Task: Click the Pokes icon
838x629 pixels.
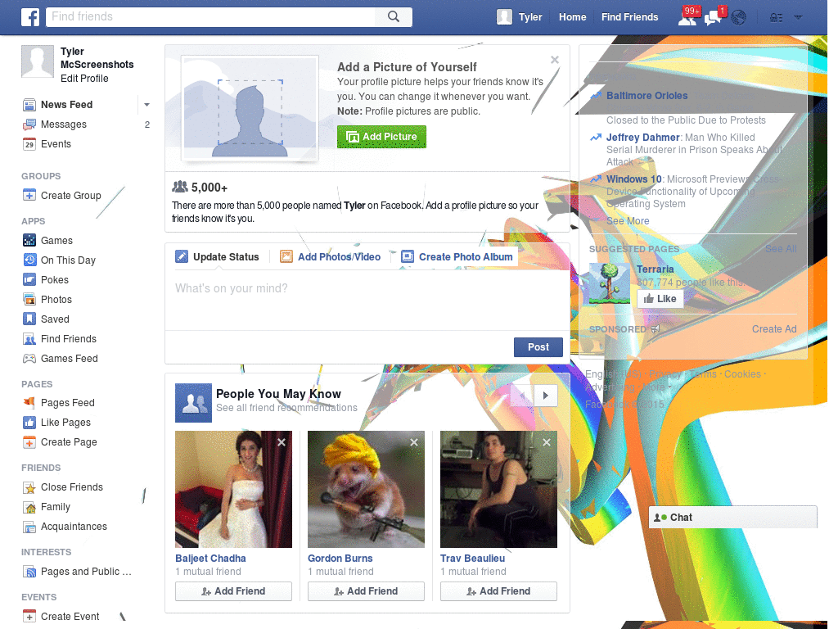Action: coord(29,280)
